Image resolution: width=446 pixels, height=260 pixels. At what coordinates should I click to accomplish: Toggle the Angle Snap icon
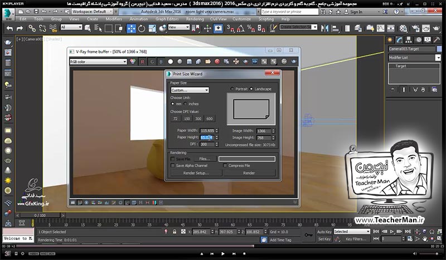240,28
